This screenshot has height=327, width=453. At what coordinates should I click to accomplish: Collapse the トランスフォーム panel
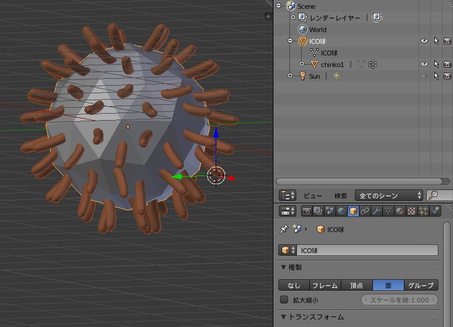pos(283,317)
